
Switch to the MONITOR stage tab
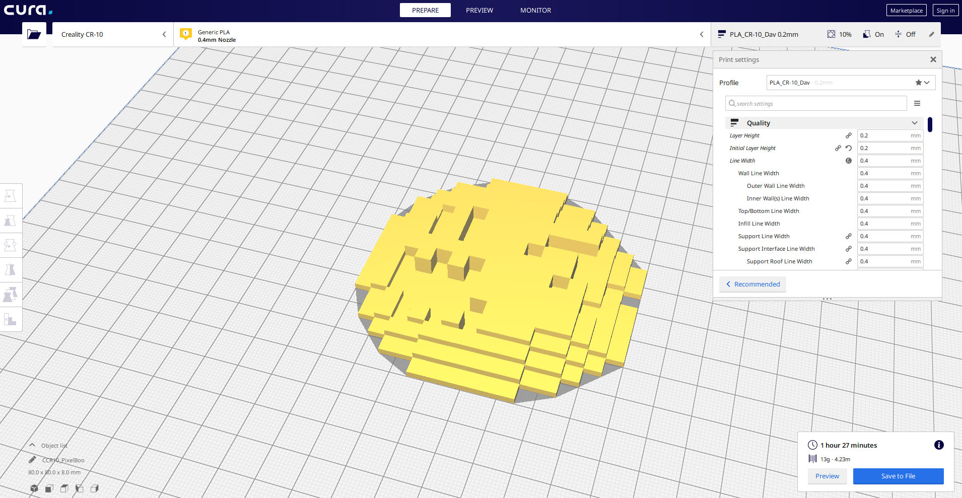pos(535,10)
